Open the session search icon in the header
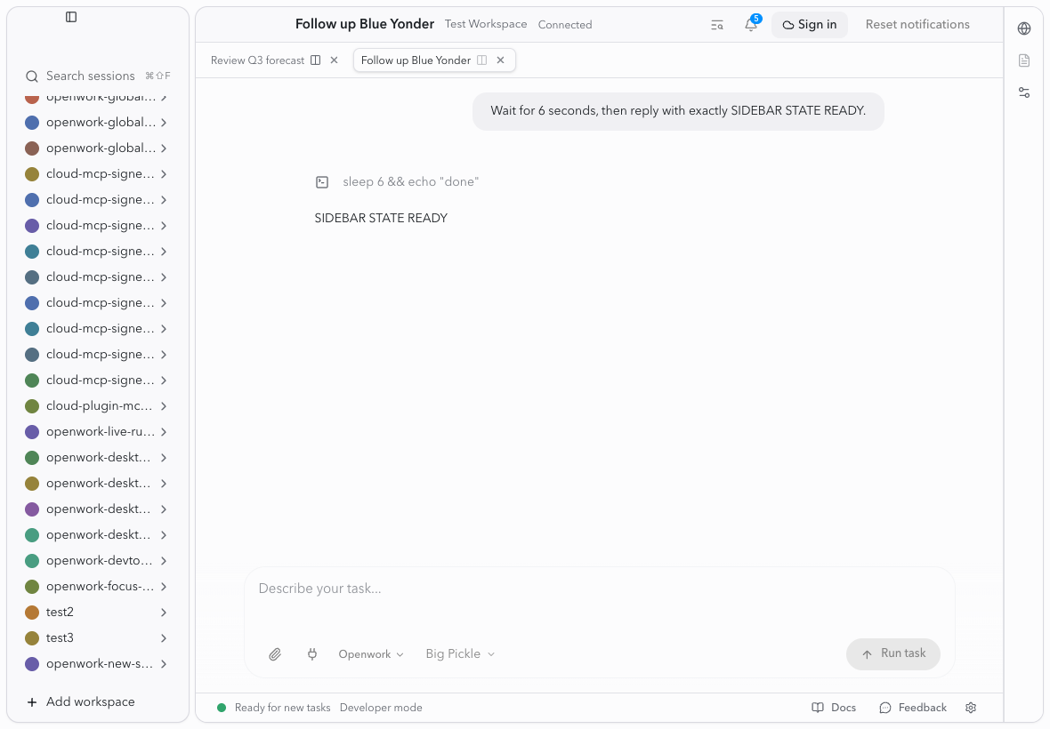Screen dimensions: 1050x729 (x=716, y=26)
